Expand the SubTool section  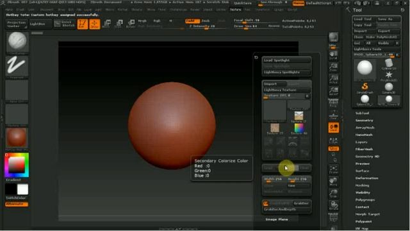[x=362, y=113]
